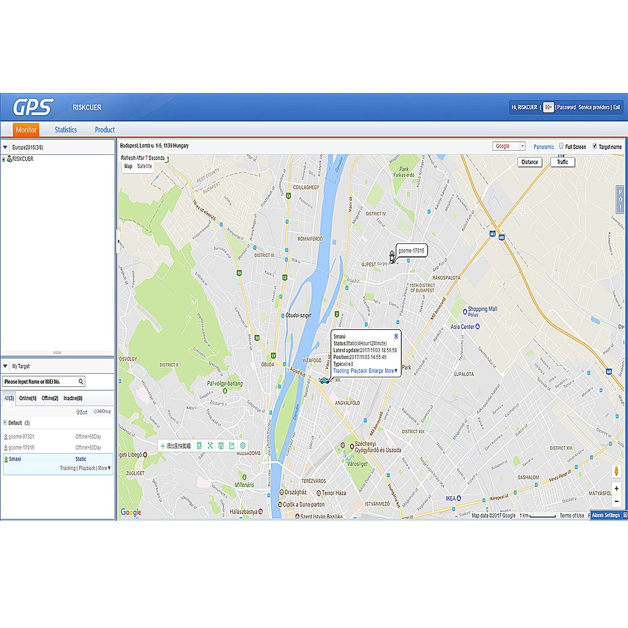Screen dimensions: 628x628
Task: Open More dropdown in Smaxi list row
Action: click(x=105, y=468)
